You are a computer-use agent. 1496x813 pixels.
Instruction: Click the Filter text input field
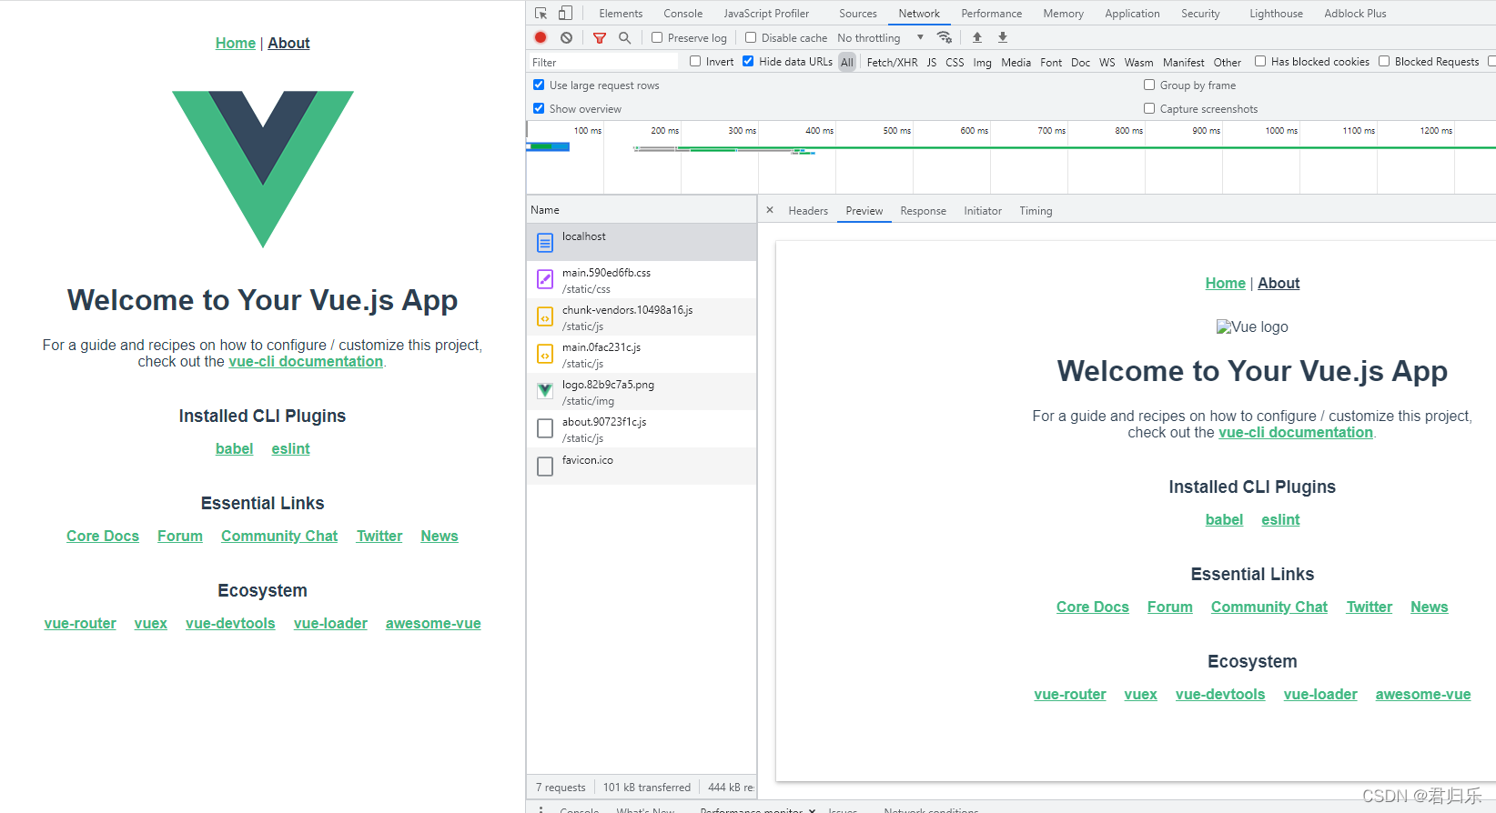[x=604, y=62]
